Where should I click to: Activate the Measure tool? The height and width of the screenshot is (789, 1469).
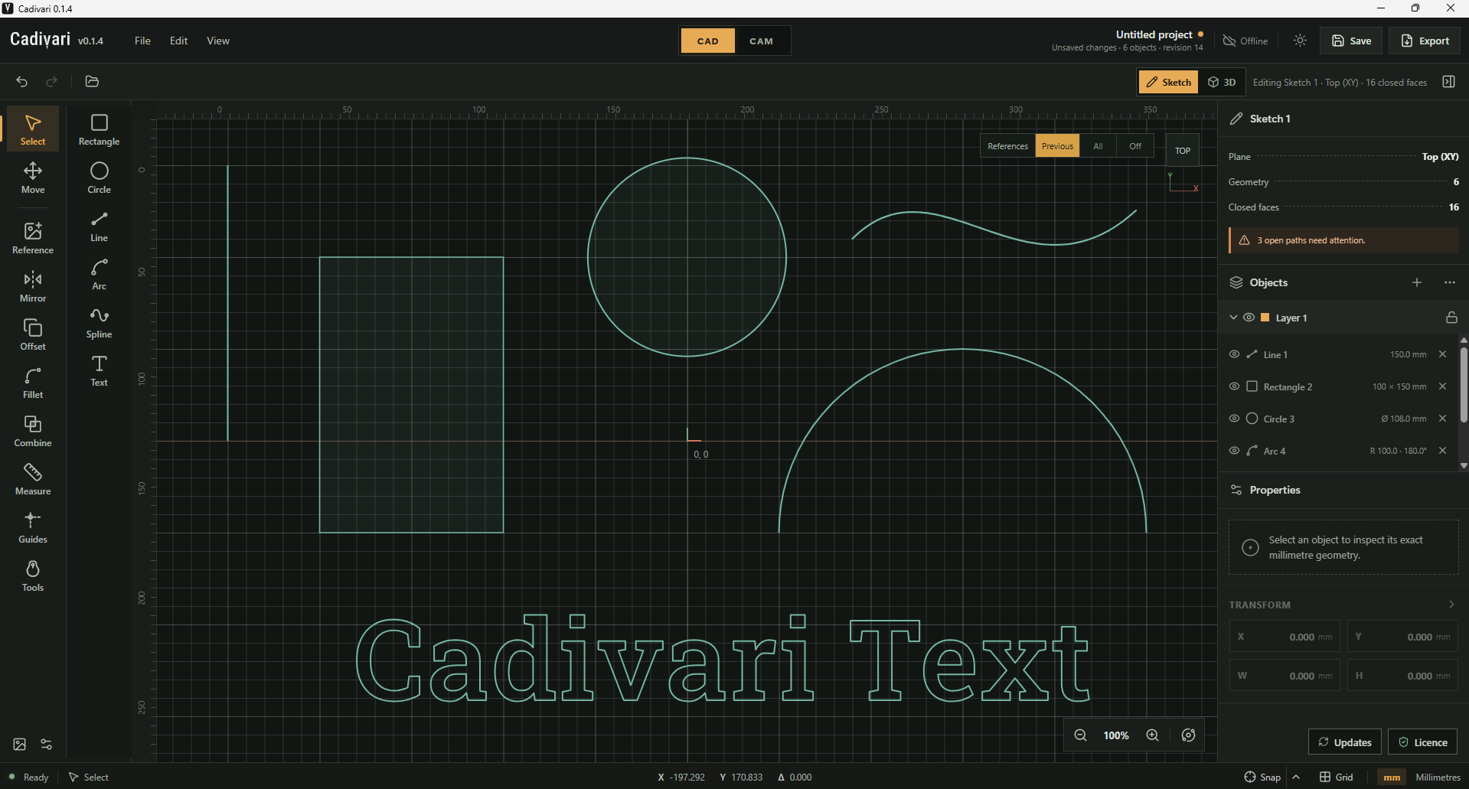[x=33, y=479]
